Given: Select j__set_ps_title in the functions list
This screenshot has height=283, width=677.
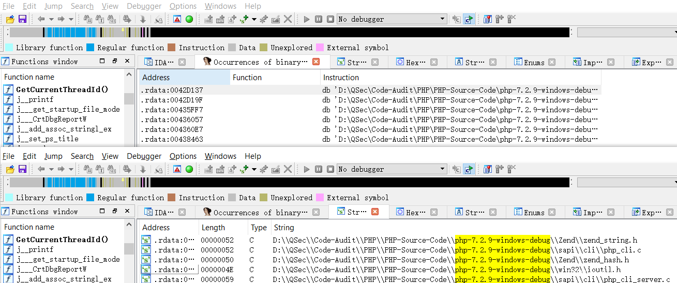Looking at the screenshot, I should click(x=47, y=139).
